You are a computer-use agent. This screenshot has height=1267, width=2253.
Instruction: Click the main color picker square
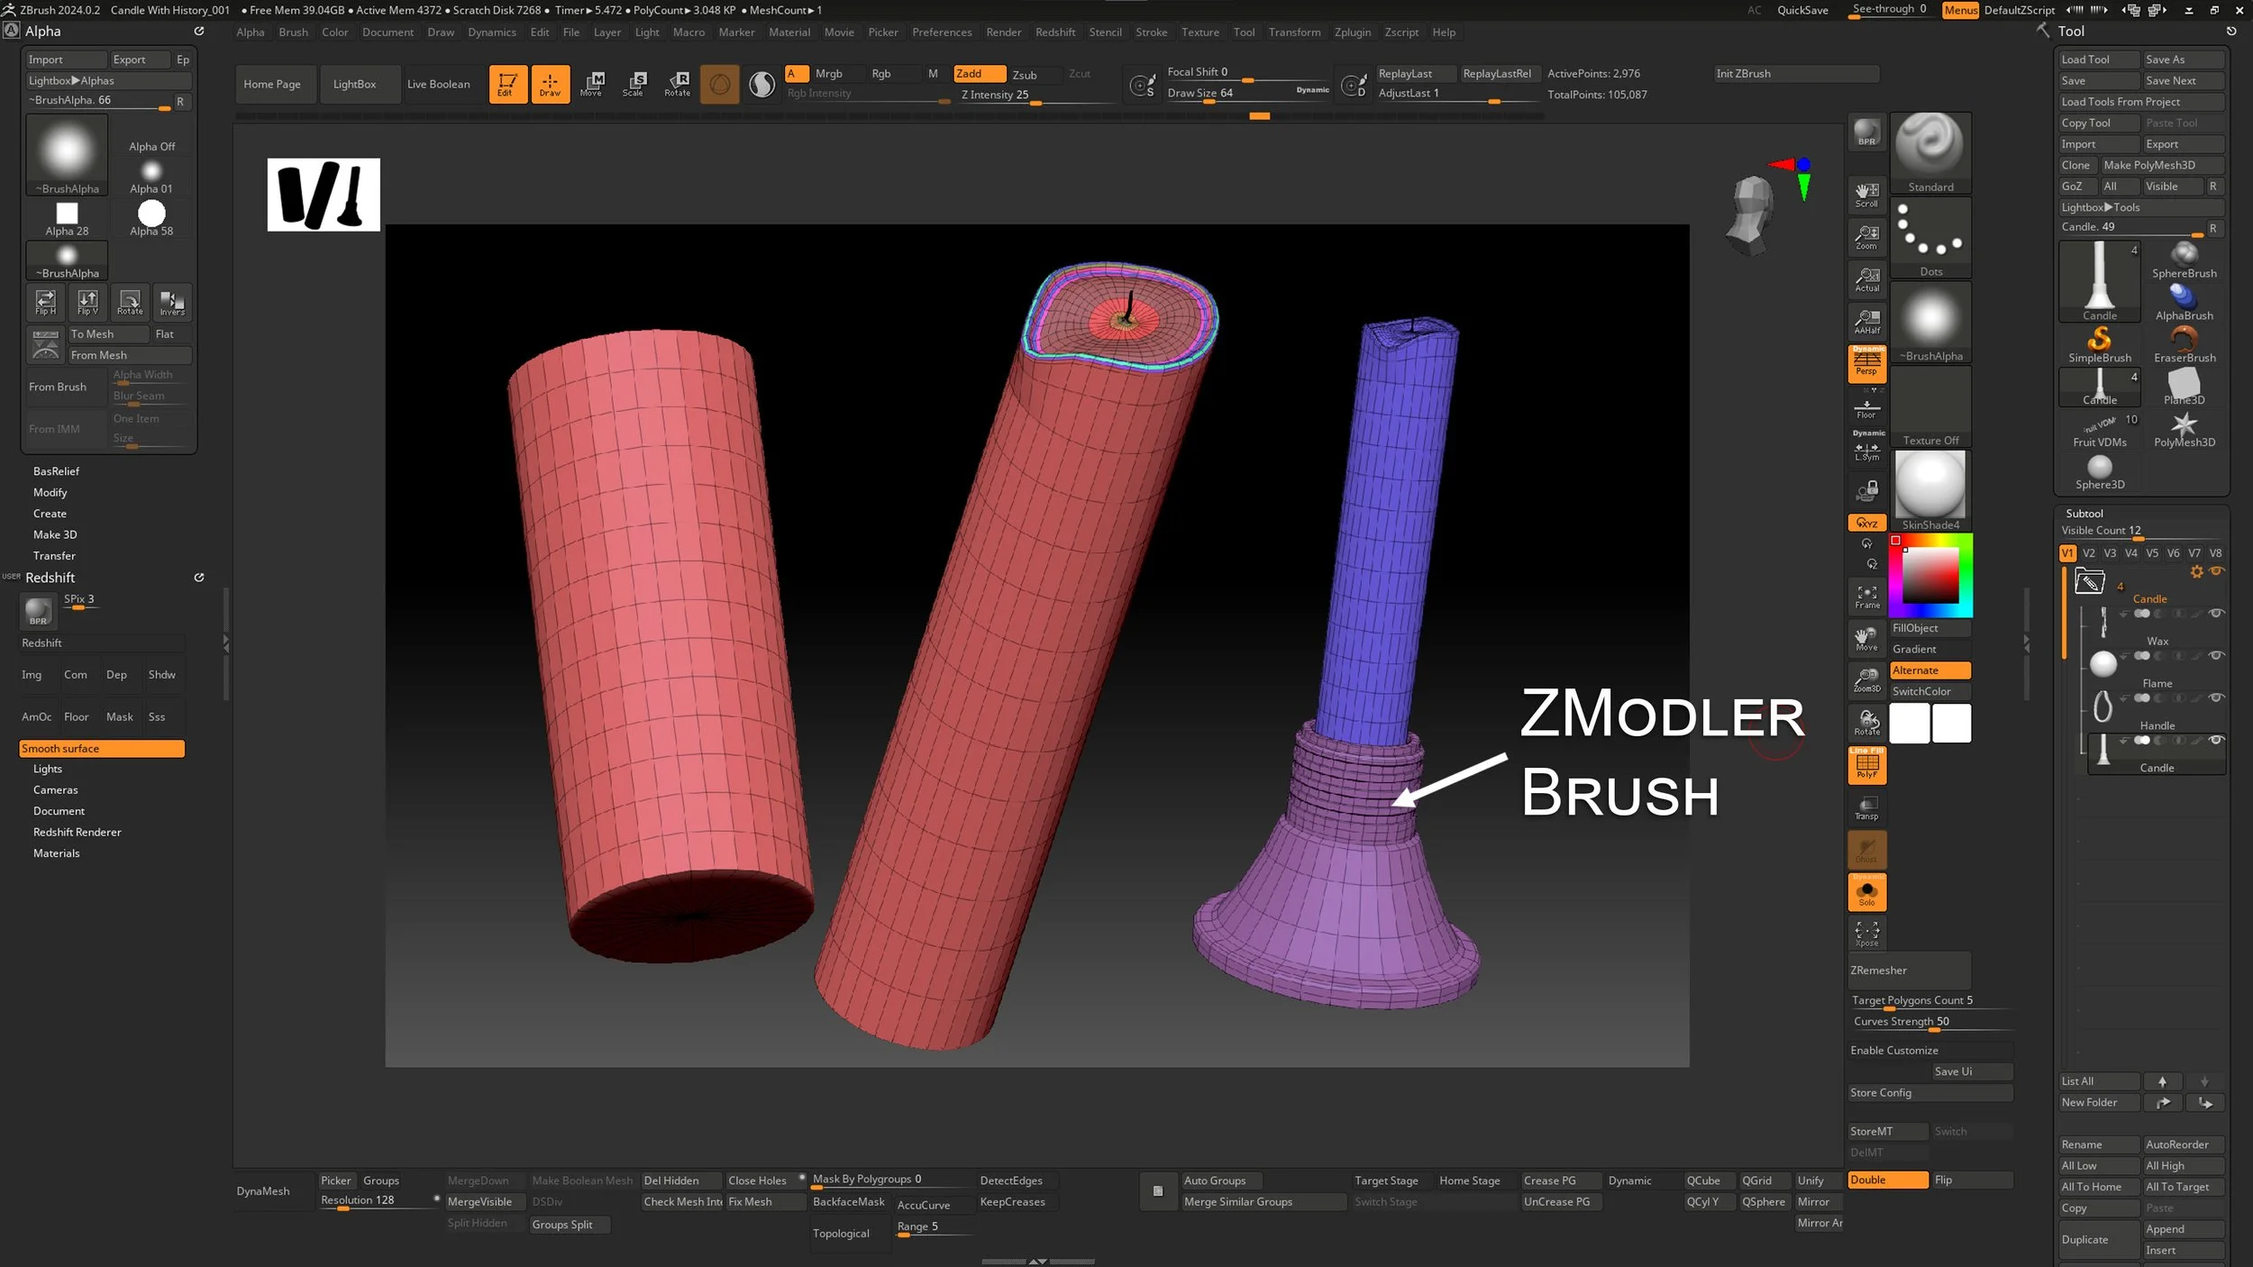pos(1929,575)
